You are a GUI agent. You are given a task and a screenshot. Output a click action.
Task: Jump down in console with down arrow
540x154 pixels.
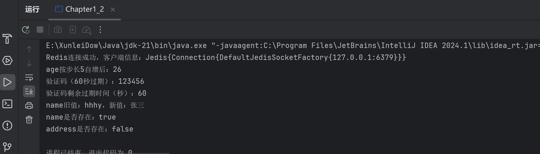pos(29,63)
